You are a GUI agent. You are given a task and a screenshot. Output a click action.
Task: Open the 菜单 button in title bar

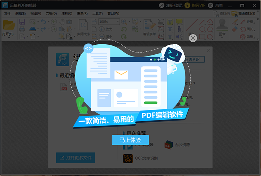pyautogui.click(x=215, y=5)
